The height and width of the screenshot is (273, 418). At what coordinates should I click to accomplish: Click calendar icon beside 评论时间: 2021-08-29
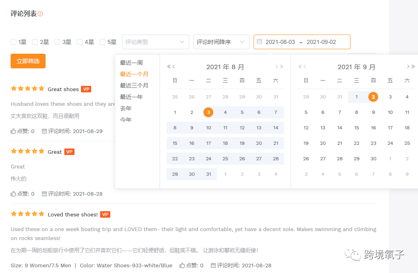point(44,131)
